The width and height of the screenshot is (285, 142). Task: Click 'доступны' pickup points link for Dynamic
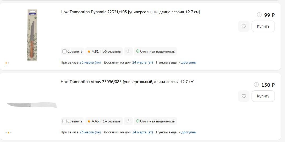[189, 62]
